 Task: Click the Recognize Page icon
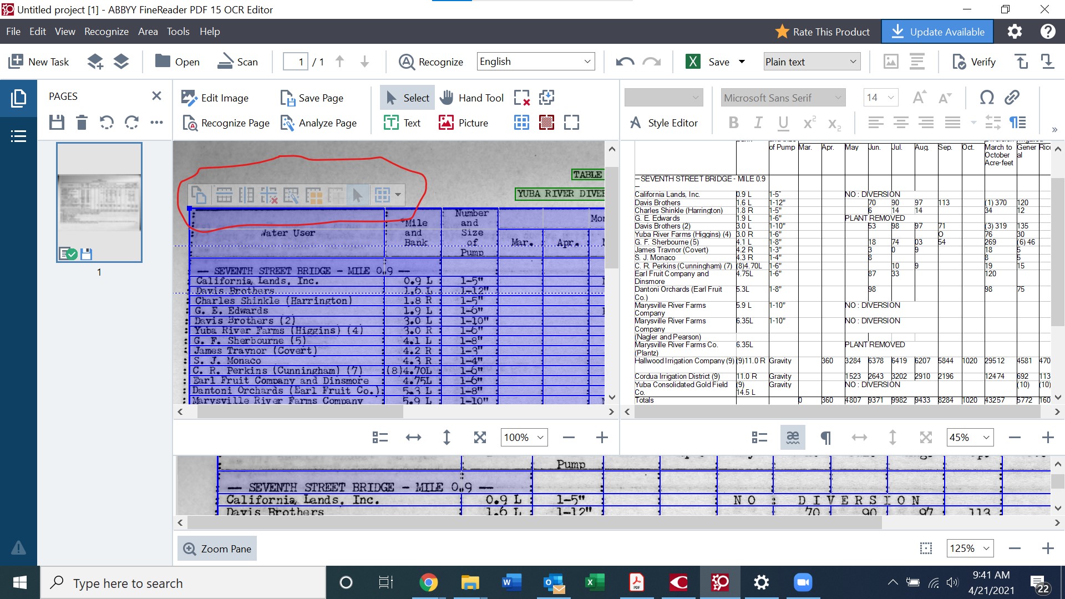225,123
